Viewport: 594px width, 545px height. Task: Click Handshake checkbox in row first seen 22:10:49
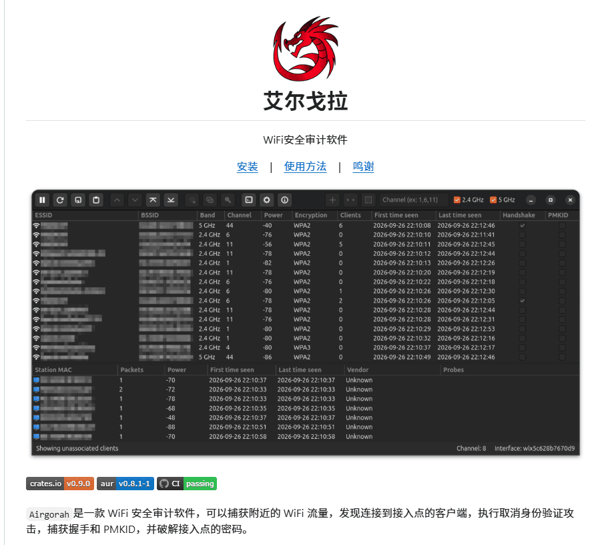[523, 357]
